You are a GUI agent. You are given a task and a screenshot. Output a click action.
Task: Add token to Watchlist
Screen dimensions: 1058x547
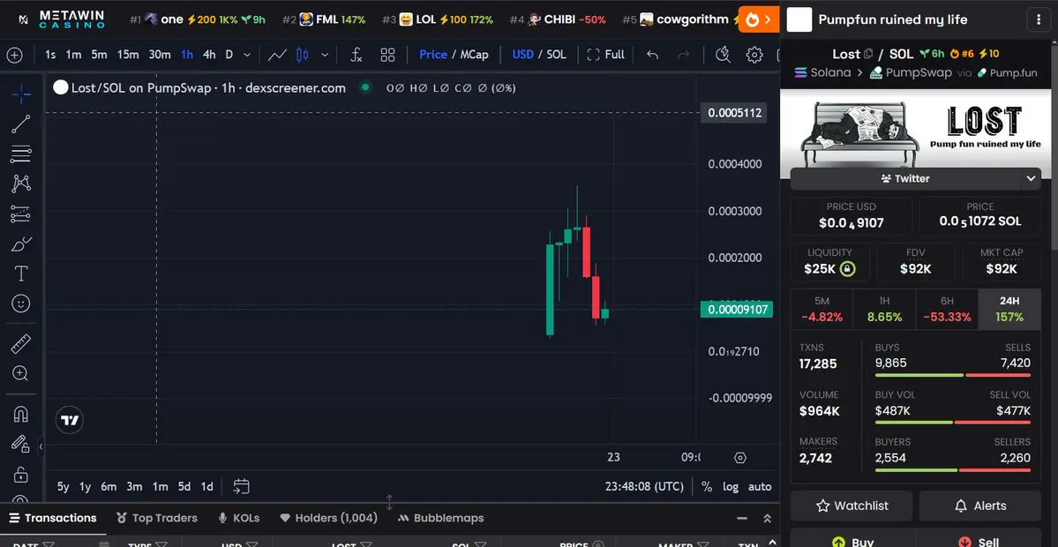[x=852, y=506]
